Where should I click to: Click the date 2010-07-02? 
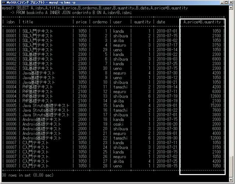tap(167, 157)
